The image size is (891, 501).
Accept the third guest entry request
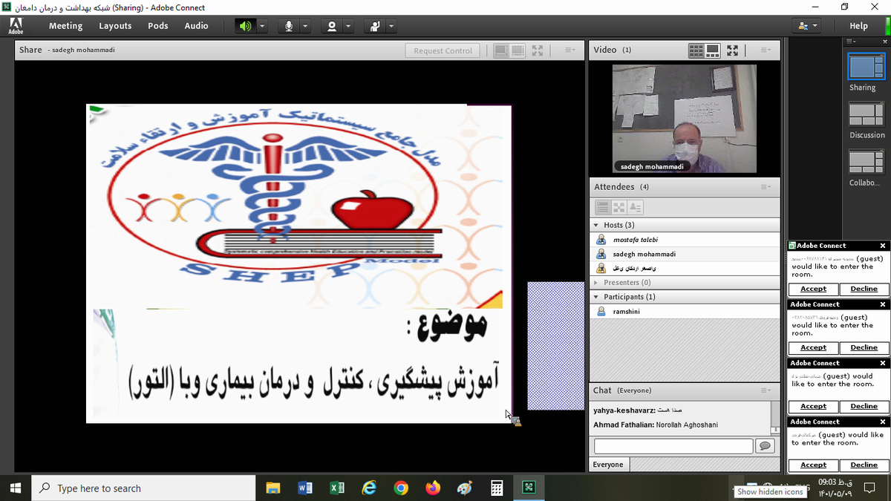click(813, 406)
